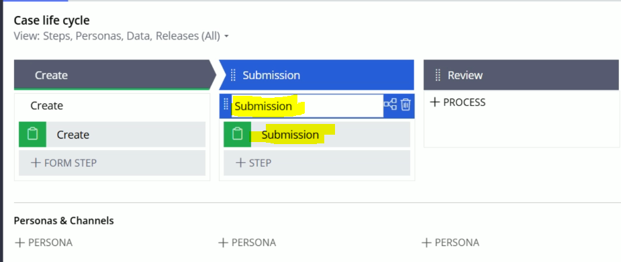
Task: Add a process to Review stage
Action: 457,103
